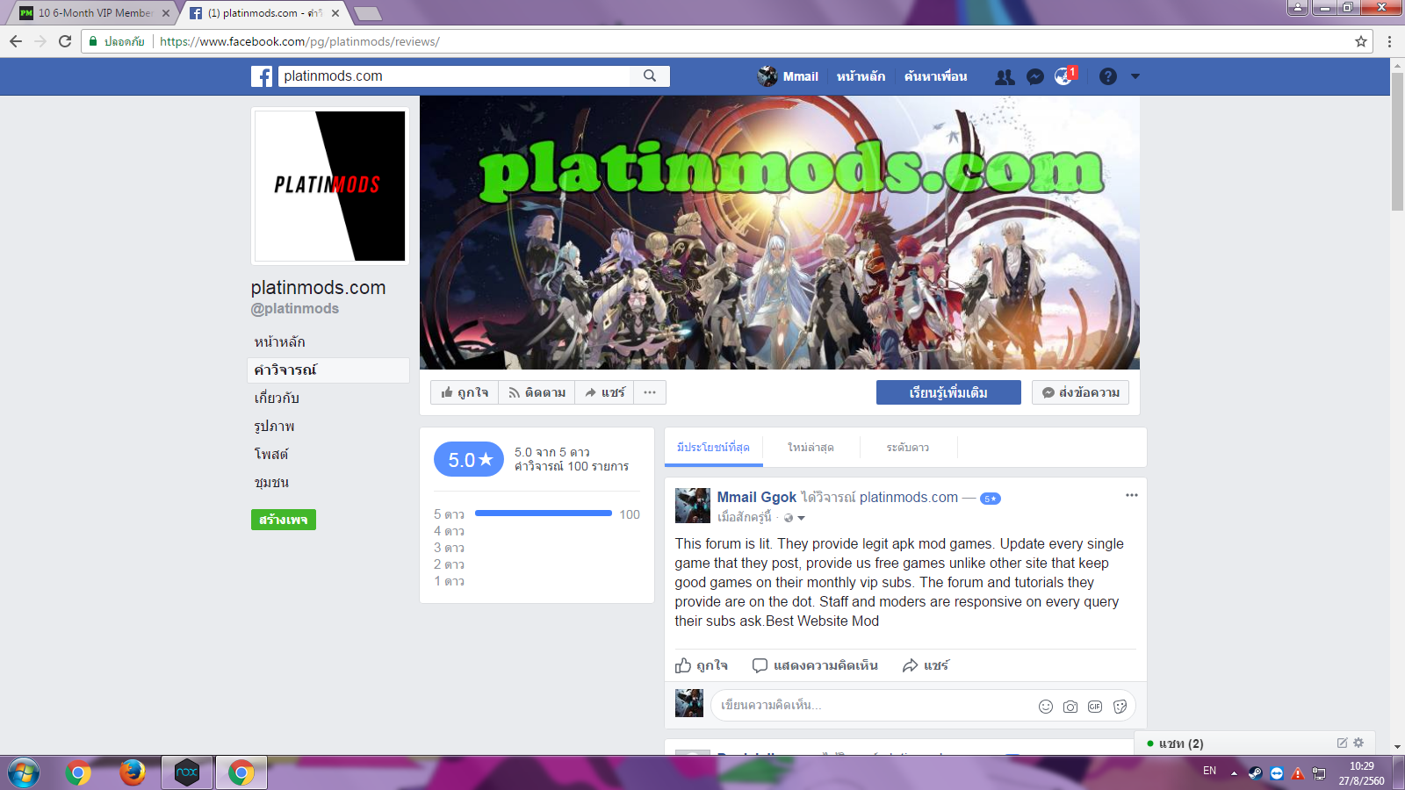Open คำวิจารณ์ reviews sidebar item

point(328,370)
